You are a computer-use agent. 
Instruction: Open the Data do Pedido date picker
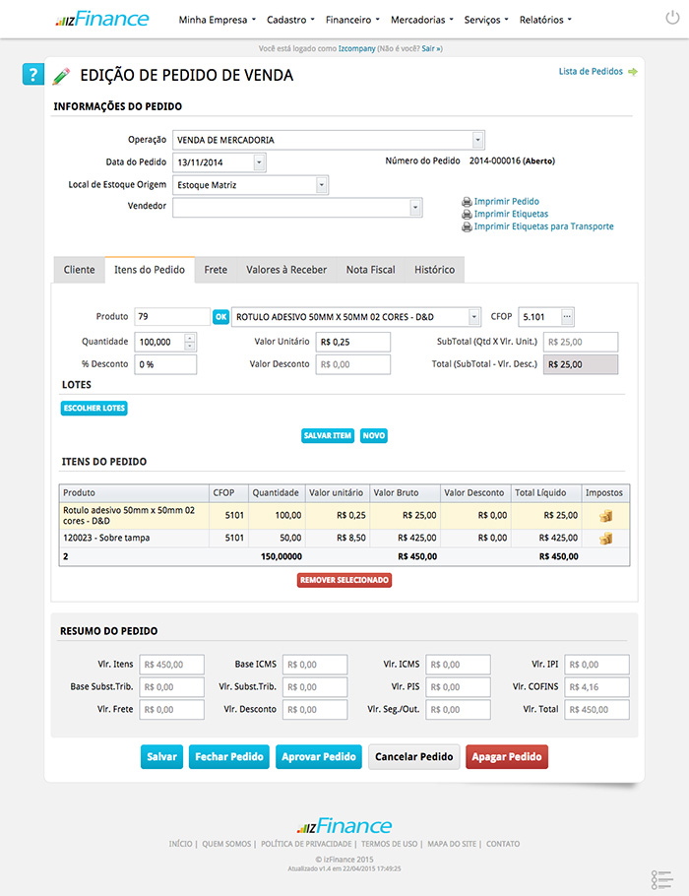pos(259,162)
